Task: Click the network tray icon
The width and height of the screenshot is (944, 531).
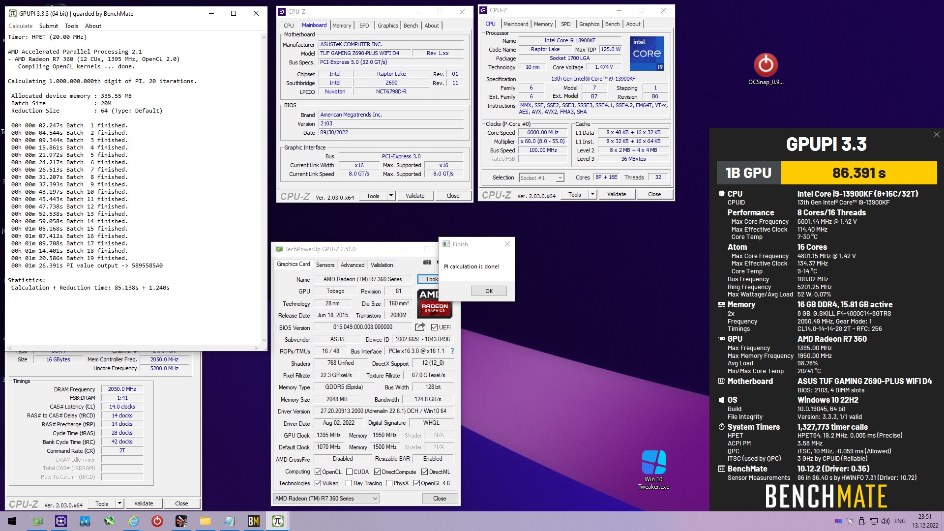Action: (874, 521)
